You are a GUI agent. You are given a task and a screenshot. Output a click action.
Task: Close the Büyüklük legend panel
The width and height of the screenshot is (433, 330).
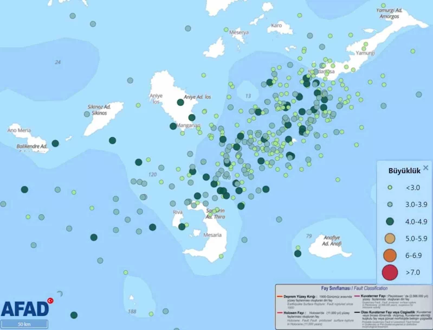click(425, 168)
